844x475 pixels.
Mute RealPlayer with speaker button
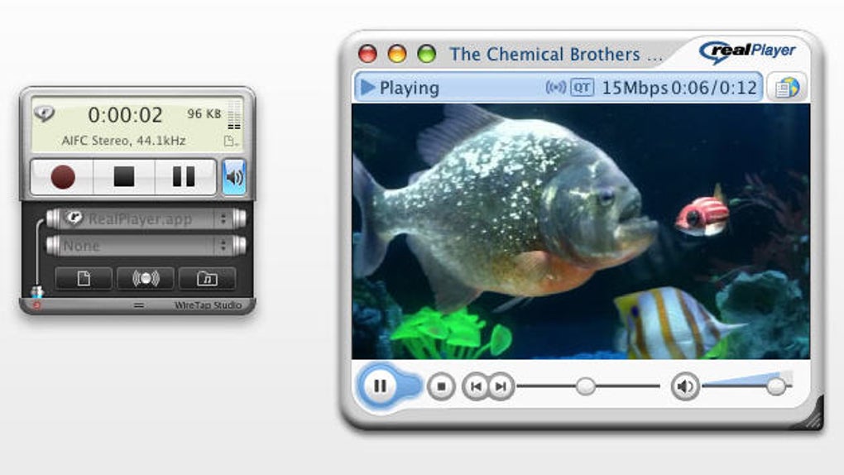coord(684,386)
